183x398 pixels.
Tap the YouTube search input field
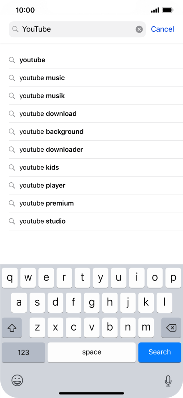pyautogui.click(x=78, y=29)
